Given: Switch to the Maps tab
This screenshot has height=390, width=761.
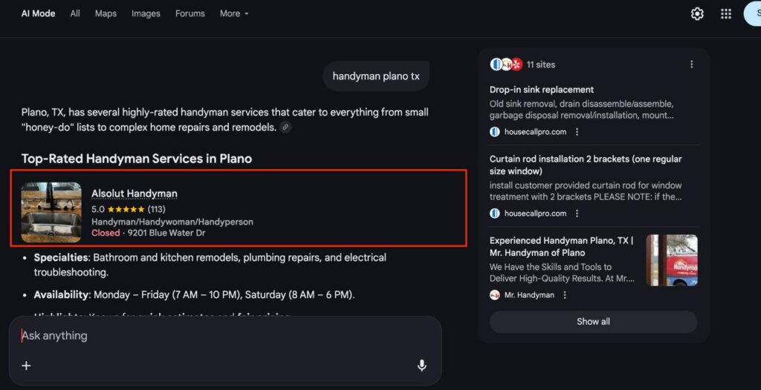Looking at the screenshot, I should (x=106, y=13).
